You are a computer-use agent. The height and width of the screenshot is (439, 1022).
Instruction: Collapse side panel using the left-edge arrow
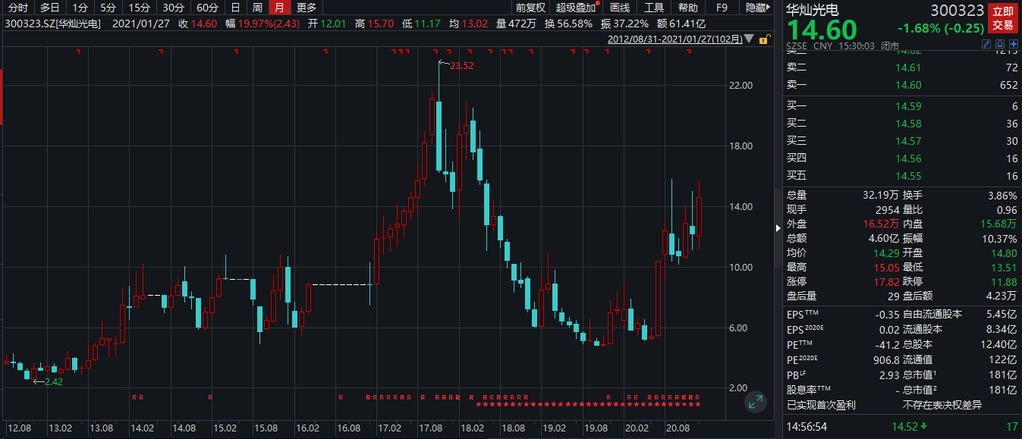point(777,228)
